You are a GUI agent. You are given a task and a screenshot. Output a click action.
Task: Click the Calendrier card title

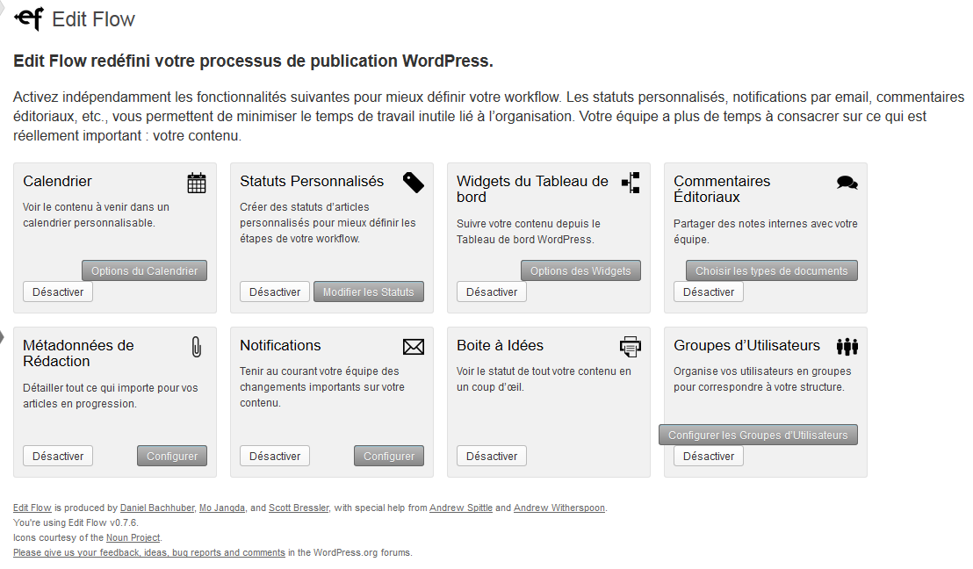(57, 181)
